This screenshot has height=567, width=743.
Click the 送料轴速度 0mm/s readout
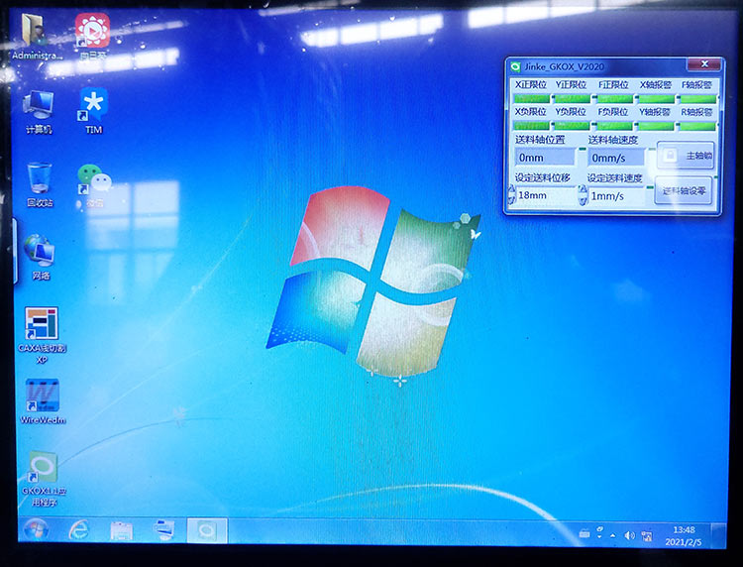click(x=616, y=158)
